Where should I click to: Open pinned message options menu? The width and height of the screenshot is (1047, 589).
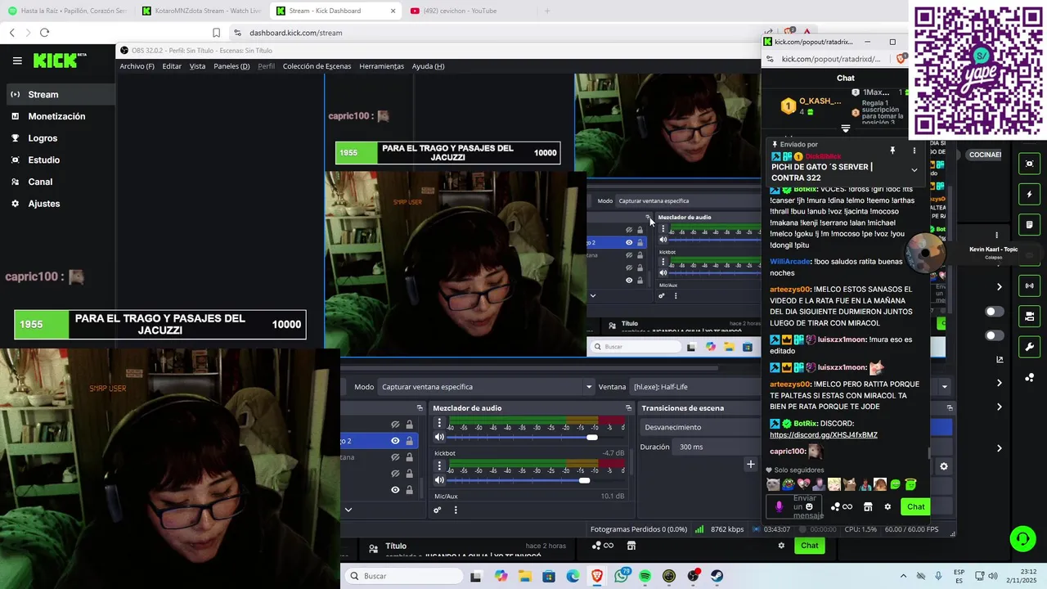pyautogui.click(x=914, y=151)
